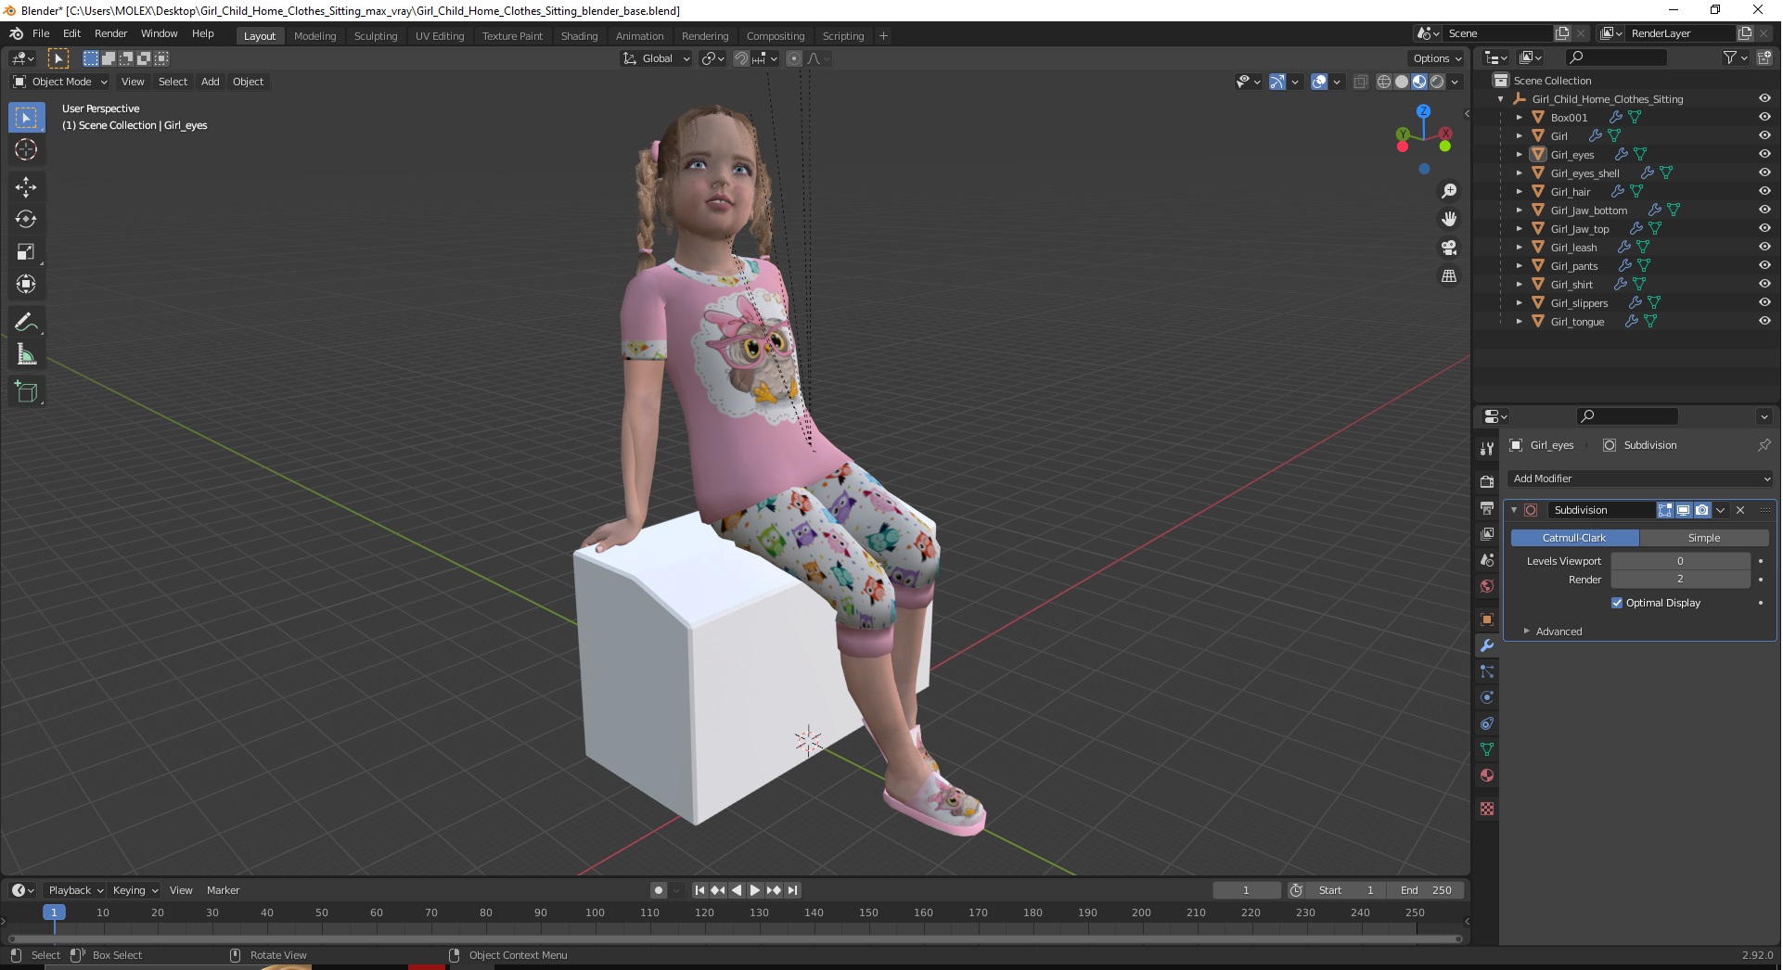Open the Object Constraints properties tab
Image resolution: width=1783 pixels, height=970 pixels.
pos(1487,723)
